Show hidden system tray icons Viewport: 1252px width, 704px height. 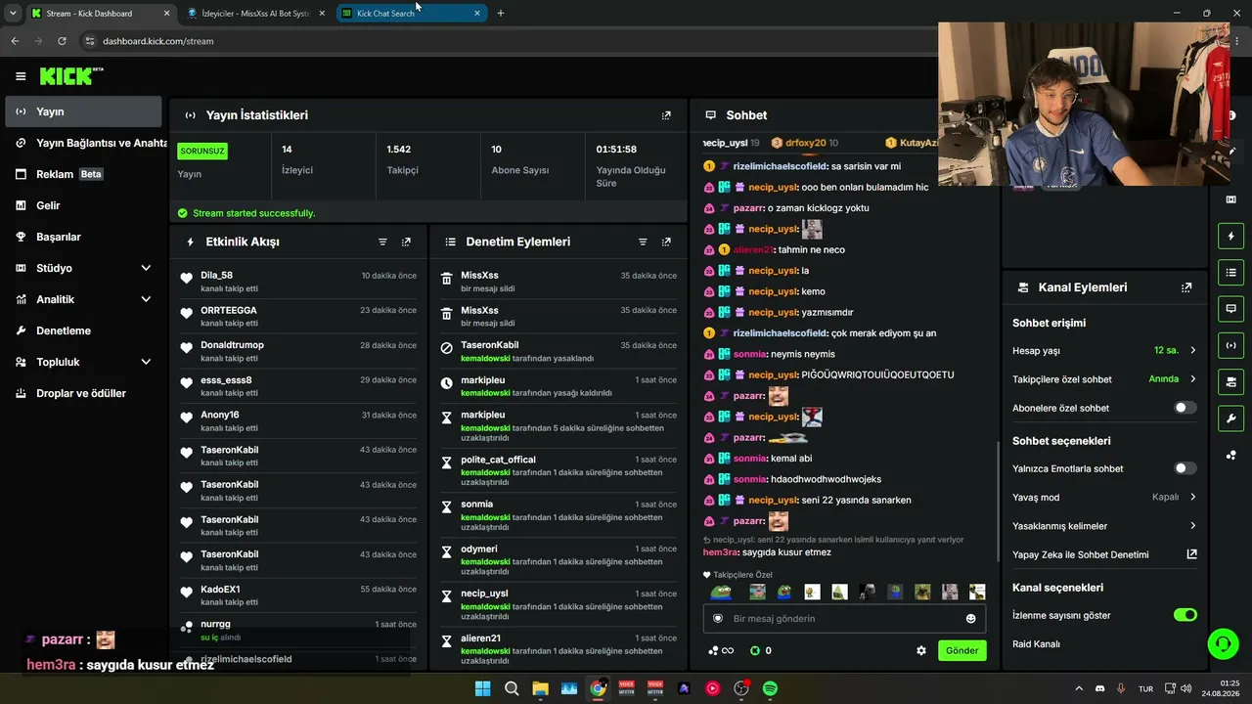pos(1079,688)
